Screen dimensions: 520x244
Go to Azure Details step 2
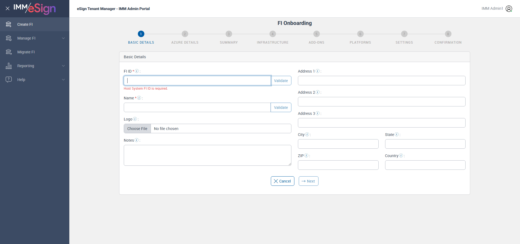point(185,34)
